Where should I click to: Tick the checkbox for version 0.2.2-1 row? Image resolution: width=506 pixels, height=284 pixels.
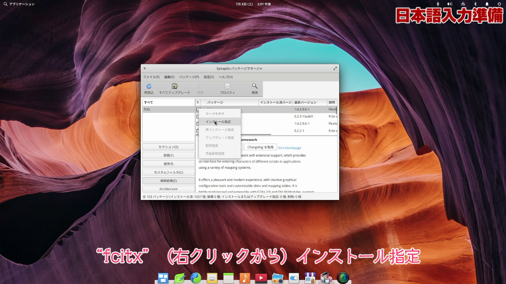[198, 131]
